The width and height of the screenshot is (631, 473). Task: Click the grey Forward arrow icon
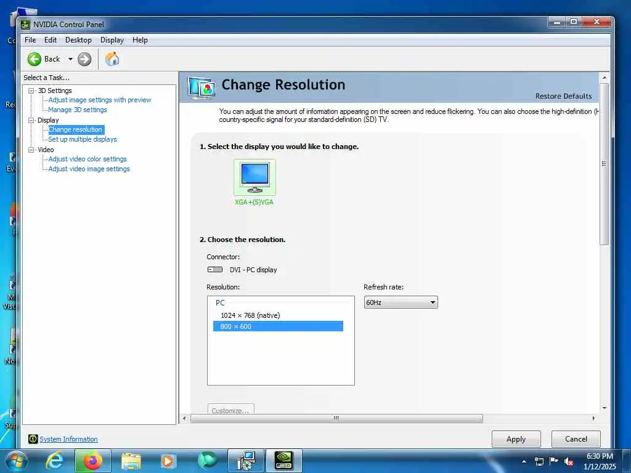[84, 59]
